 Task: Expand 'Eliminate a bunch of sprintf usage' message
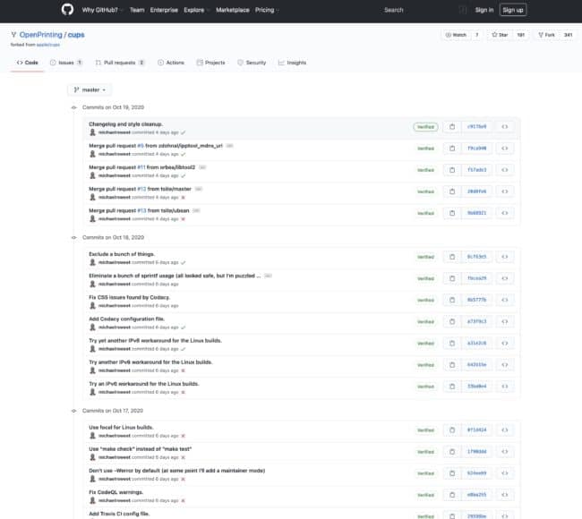[268, 276]
